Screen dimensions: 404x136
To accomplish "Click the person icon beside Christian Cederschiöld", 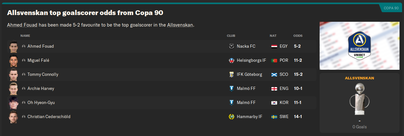I will (24, 117).
